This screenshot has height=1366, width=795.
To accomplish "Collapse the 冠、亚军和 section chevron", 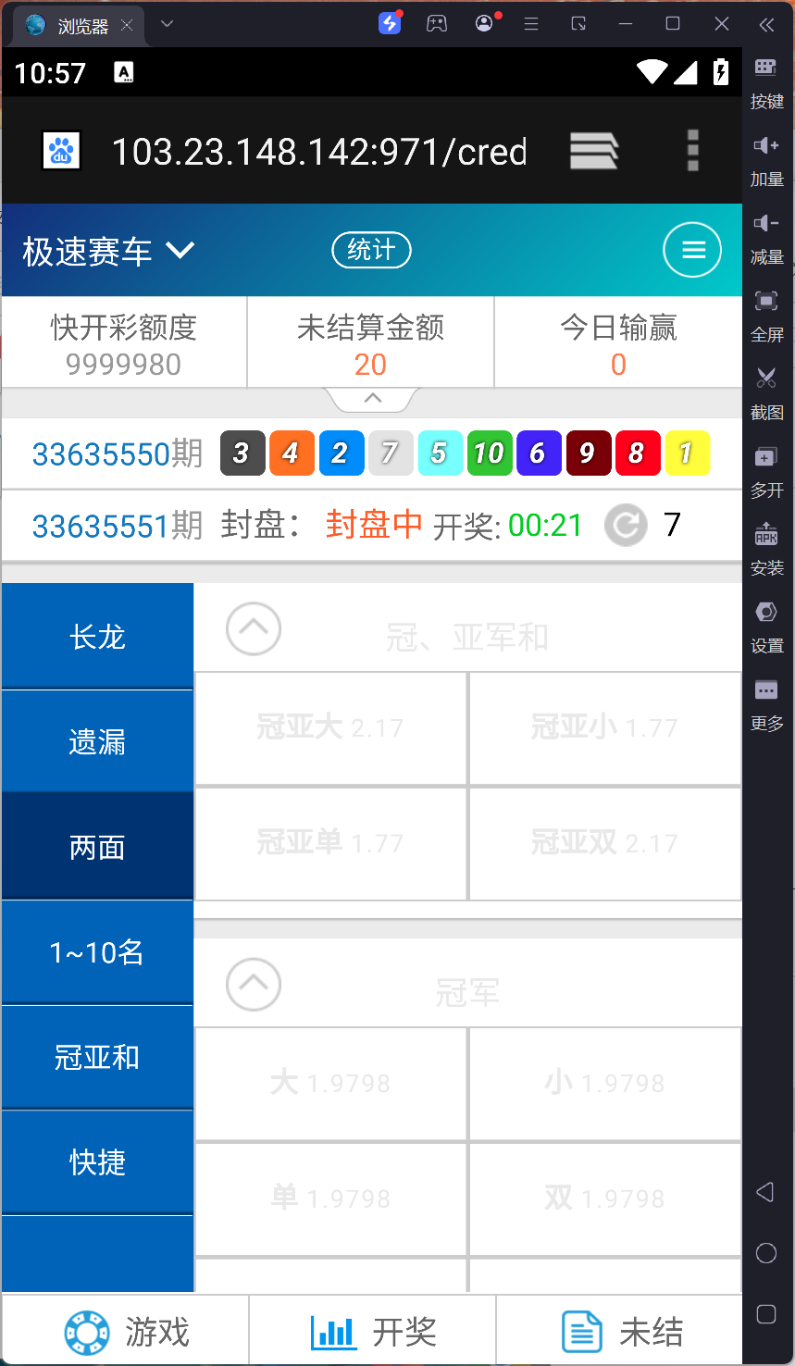I will [x=253, y=629].
